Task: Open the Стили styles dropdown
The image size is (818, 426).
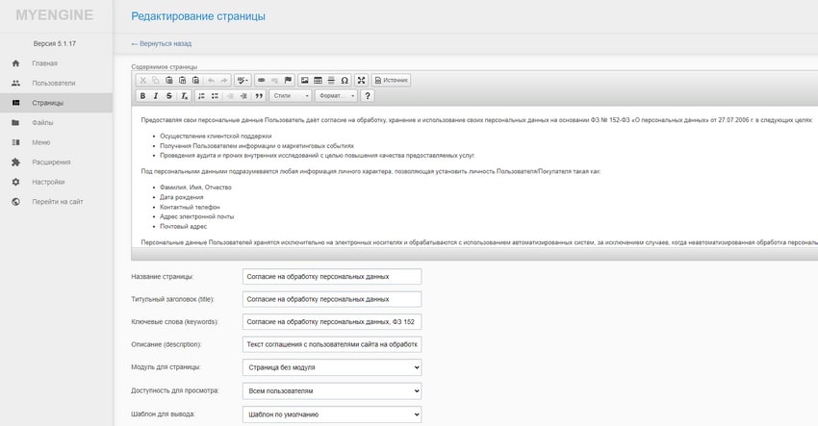Action: click(x=291, y=96)
